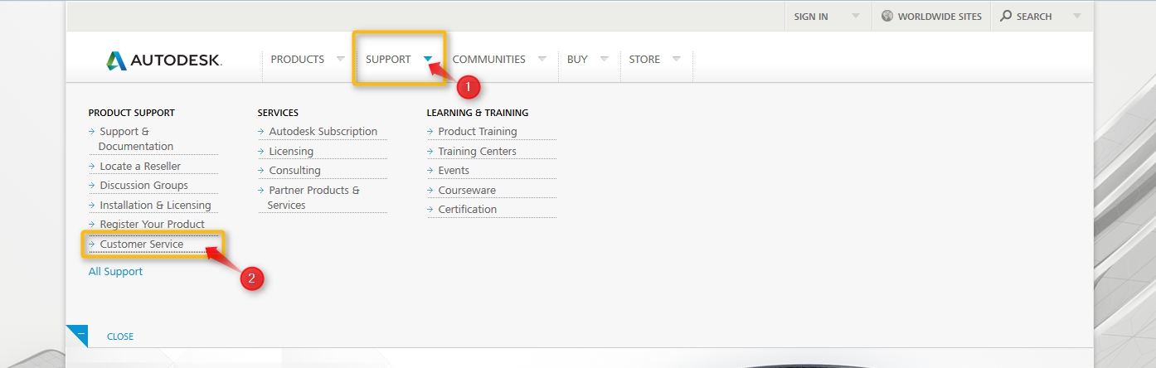Select Locate a Reseller link
Image resolution: width=1156 pixels, height=368 pixels.
pos(140,167)
